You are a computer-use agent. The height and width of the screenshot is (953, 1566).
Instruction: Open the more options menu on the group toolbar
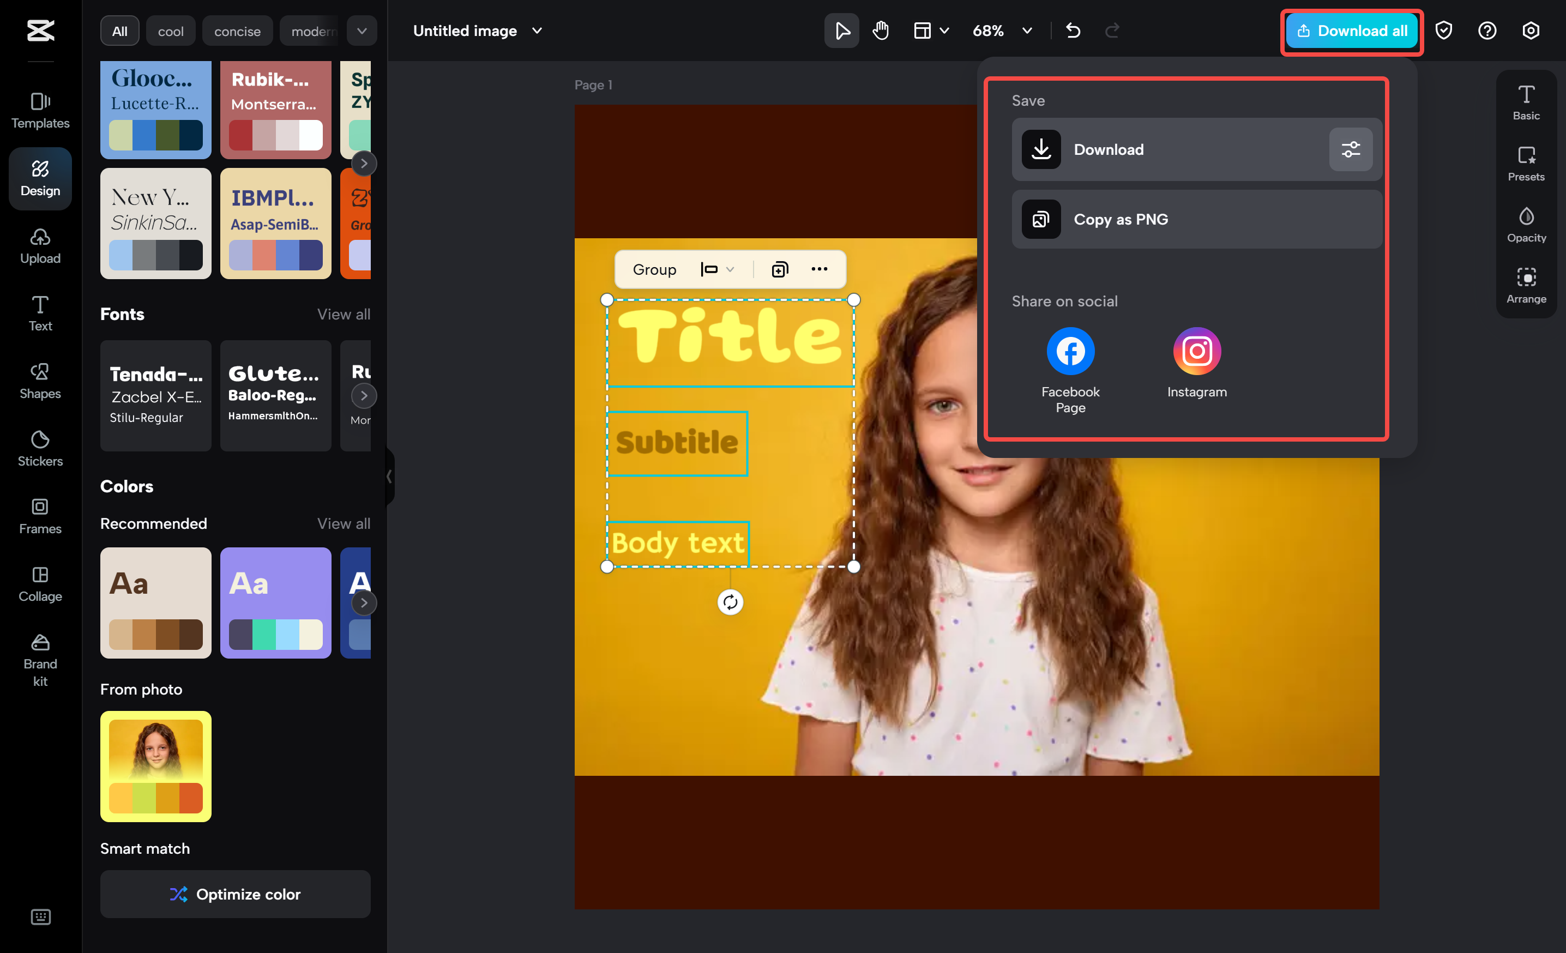pos(820,269)
